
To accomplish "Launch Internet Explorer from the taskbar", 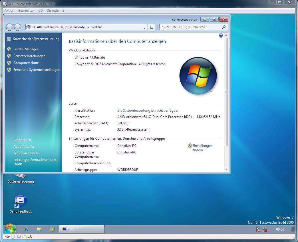I will tap(26, 229).
